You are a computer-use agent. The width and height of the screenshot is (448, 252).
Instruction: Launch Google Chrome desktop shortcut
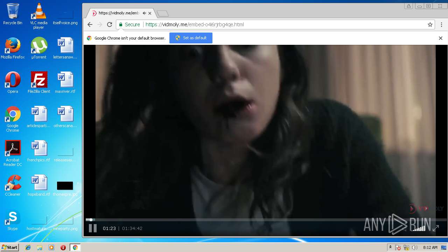pyautogui.click(x=13, y=119)
